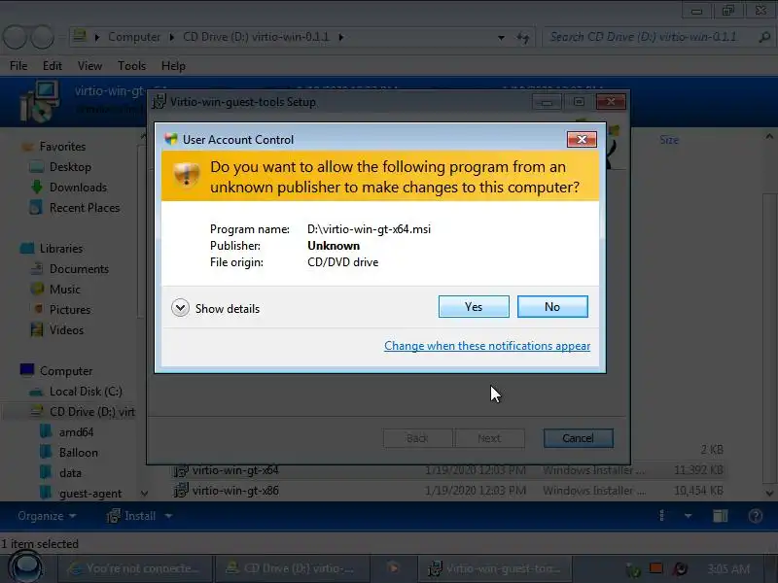Open the You're not connected taskbar item
Screen dimensions: 778x583
[135, 568]
